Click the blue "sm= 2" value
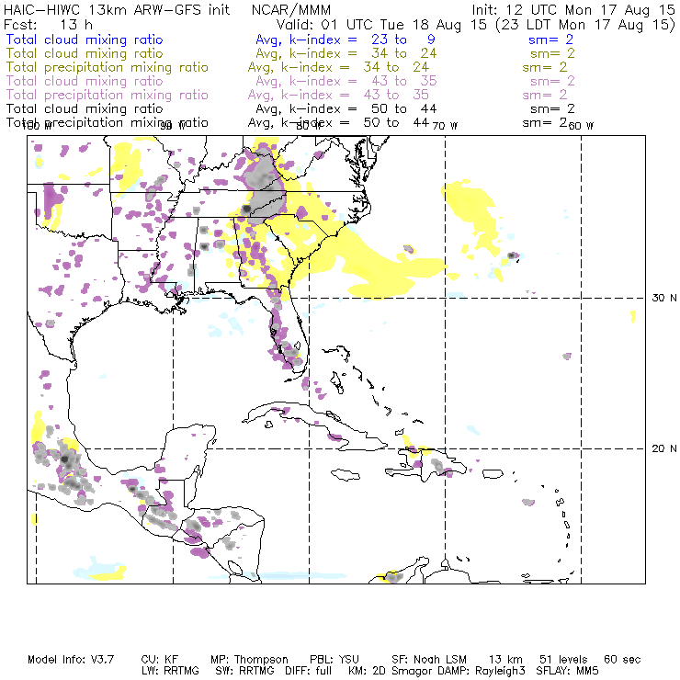The width and height of the screenshot is (680, 680). pyautogui.click(x=550, y=40)
